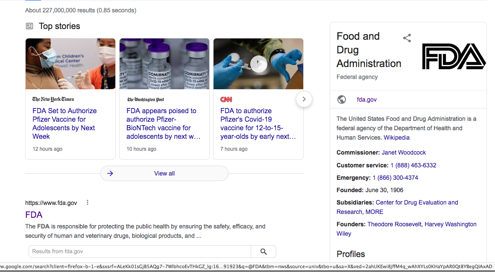This screenshot has width=495, height=272.
Task: Click the MORE subsidiaries link
Action: 374,212
